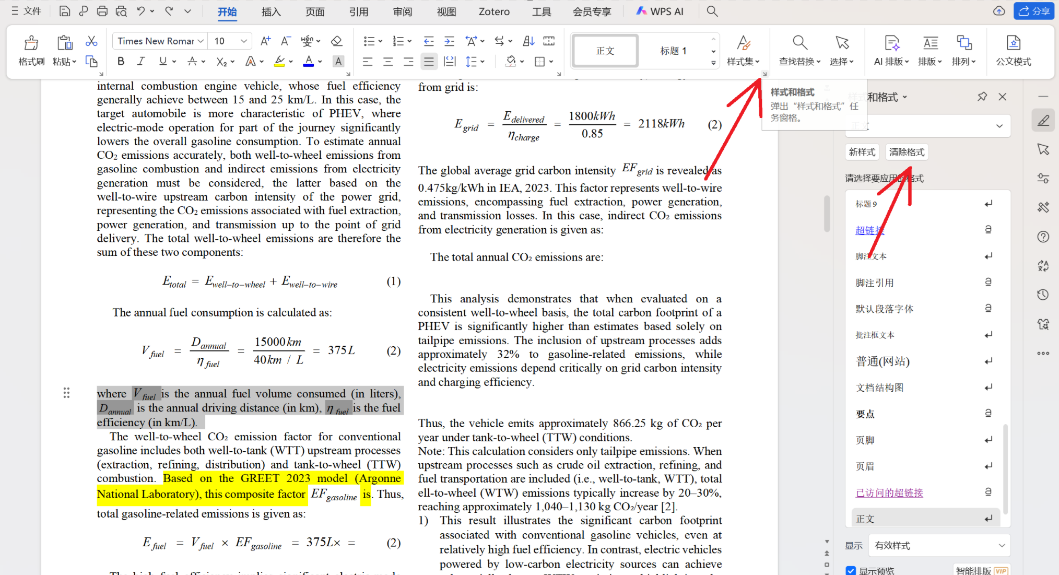Open the 有效样式 display dropdown
This screenshot has height=575, width=1059.
click(x=939, y=545)
